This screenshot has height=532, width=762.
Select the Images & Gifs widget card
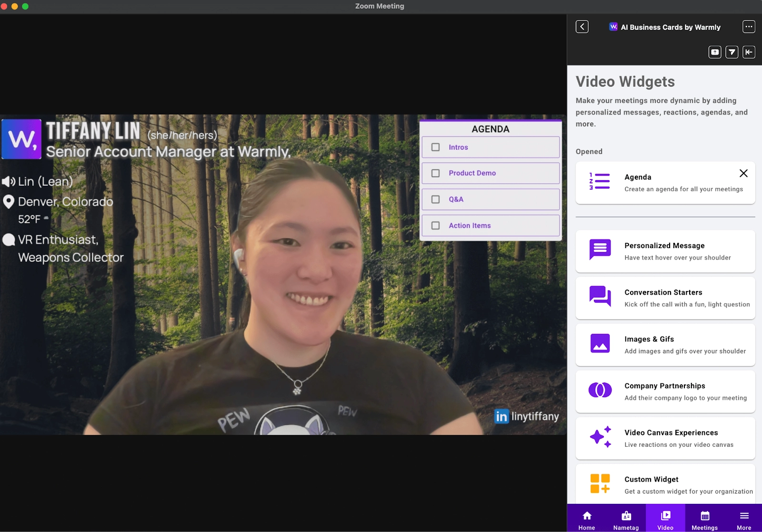[665, 344]
